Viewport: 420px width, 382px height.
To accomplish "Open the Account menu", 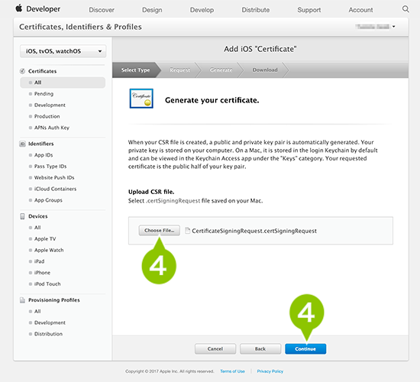I will (x=360, y=10).
